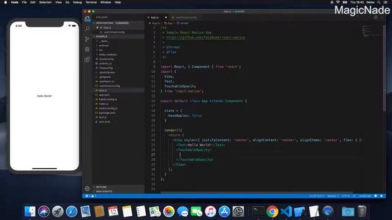The height and width of the screenshot is (220, 392).
Task: Open App Store from the Dock
Action: pos(224,211)
